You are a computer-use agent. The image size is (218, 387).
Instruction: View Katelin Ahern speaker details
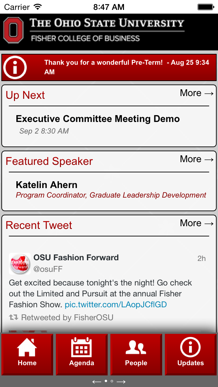coord(47,185)
